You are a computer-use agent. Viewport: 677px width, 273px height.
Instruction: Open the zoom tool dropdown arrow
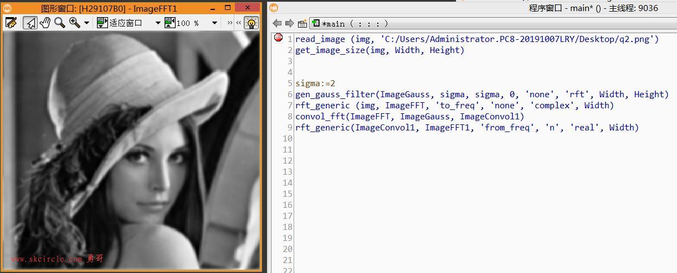(x=86, y=23)
